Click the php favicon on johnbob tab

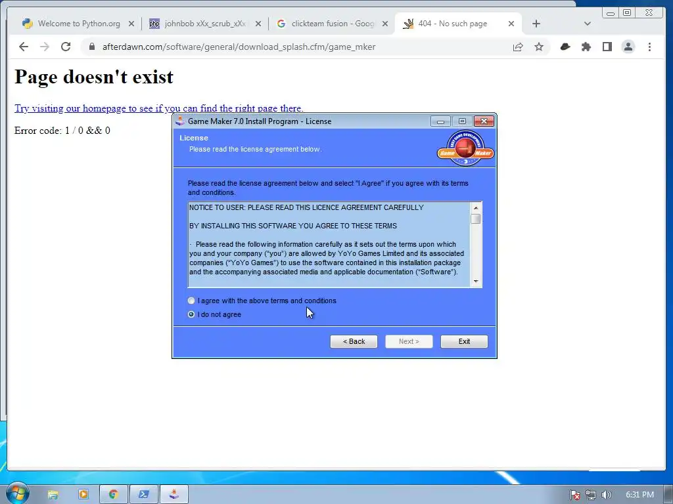154,24
